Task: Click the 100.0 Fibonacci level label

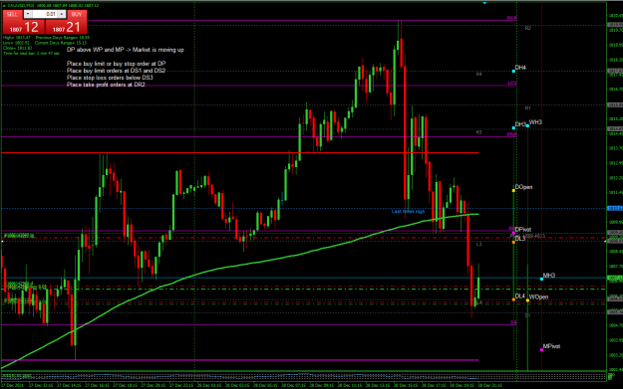Action: click(x=511, y=134)
